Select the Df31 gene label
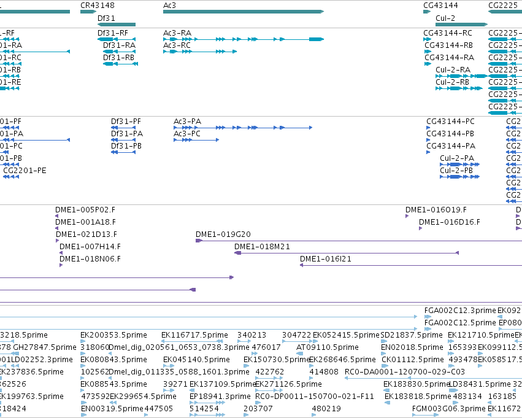The width and height of the screenshot is (522, 418). (x=106, y=18)
